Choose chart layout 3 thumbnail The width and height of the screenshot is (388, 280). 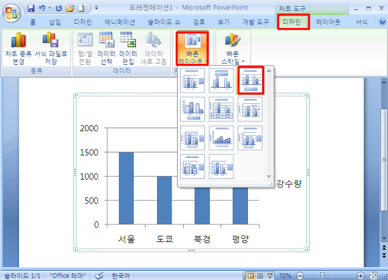coord(250,80)
